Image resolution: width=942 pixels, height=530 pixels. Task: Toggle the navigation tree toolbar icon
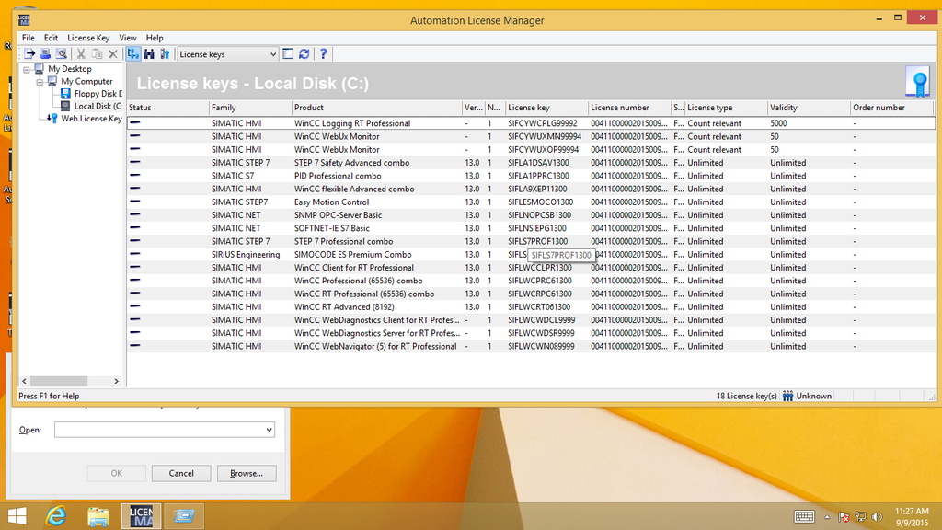[133, 54]
